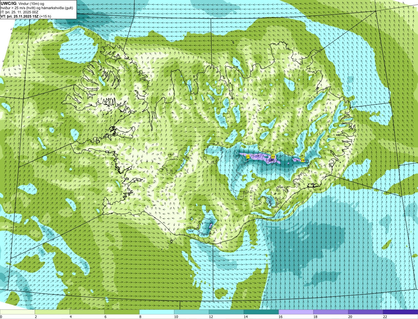Select the 16–18 m/s lavender legend swatch

click(x=296, y=312)
